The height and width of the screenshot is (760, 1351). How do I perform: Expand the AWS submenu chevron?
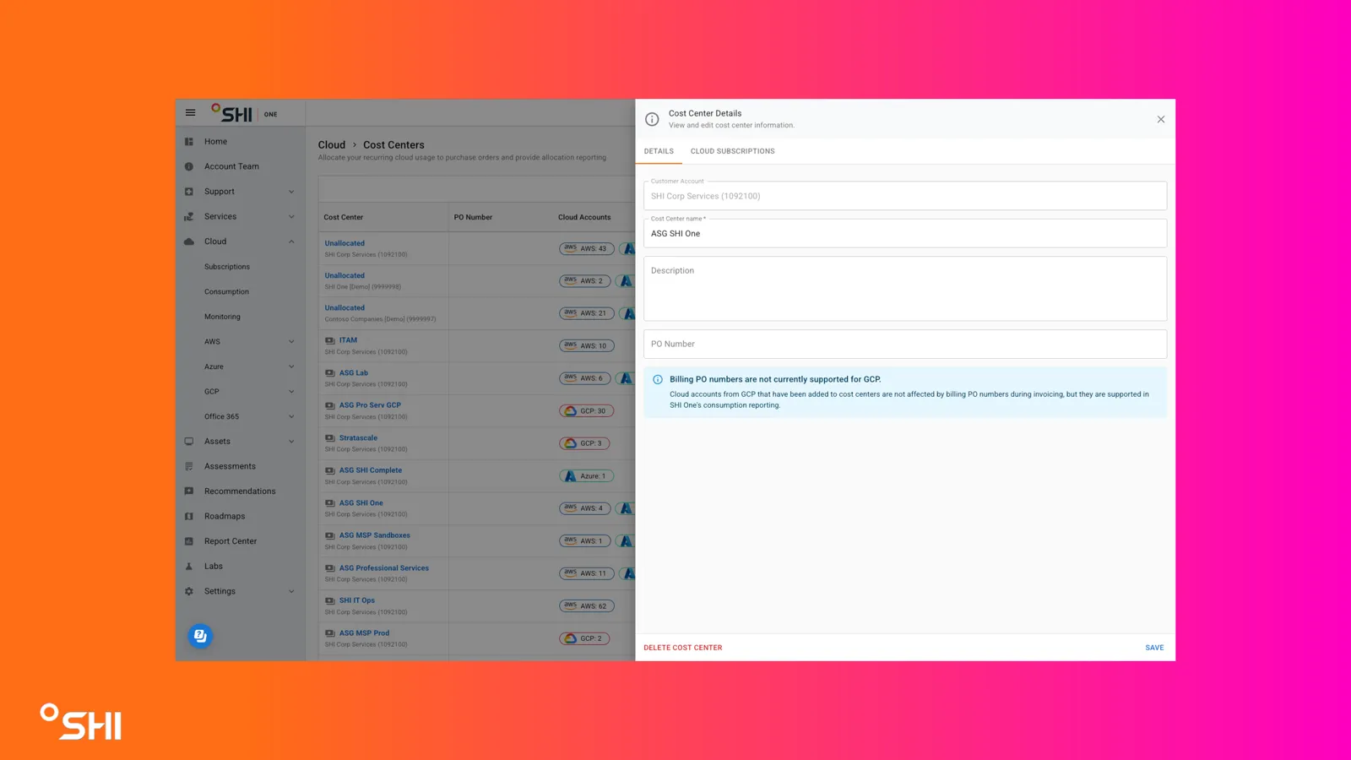291,342
